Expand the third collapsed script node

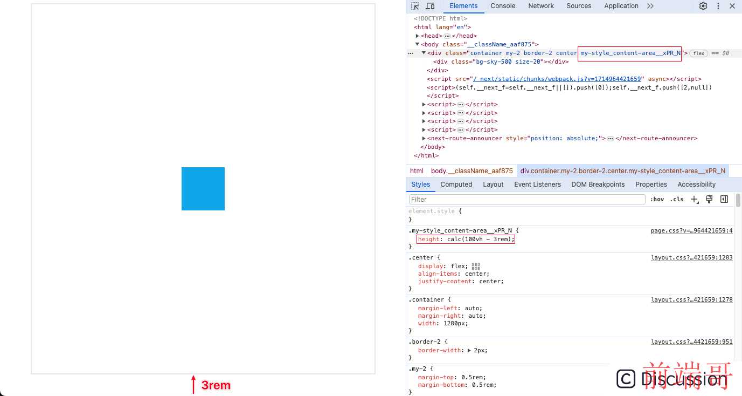pos(424,121)
